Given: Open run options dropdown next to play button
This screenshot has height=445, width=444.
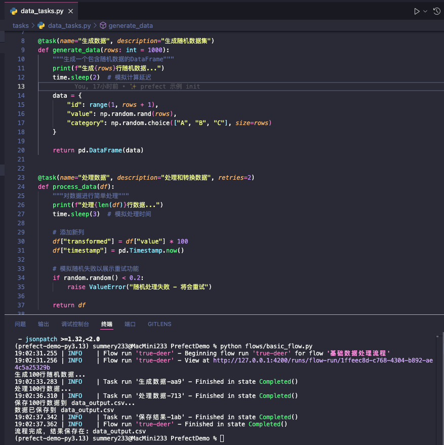Looking at the screenshot, I should tap(425, 11).
